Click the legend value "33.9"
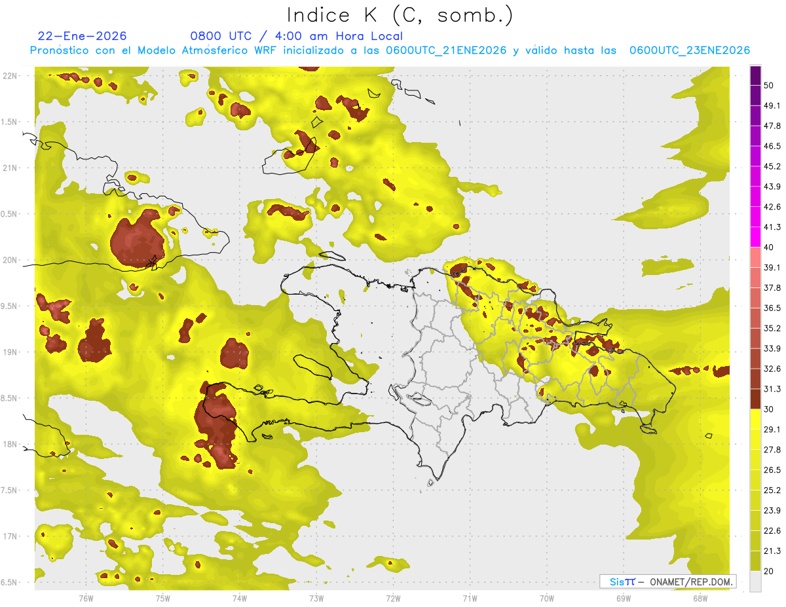The image size is (786, 607). (772, 348)
